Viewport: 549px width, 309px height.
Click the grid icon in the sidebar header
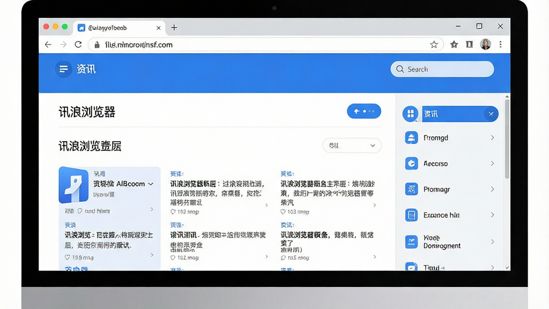coord(410,114)
